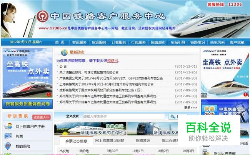The image size is (250, 155).
Task: Click the 10月3日 column header
Action: coord(188,151)
